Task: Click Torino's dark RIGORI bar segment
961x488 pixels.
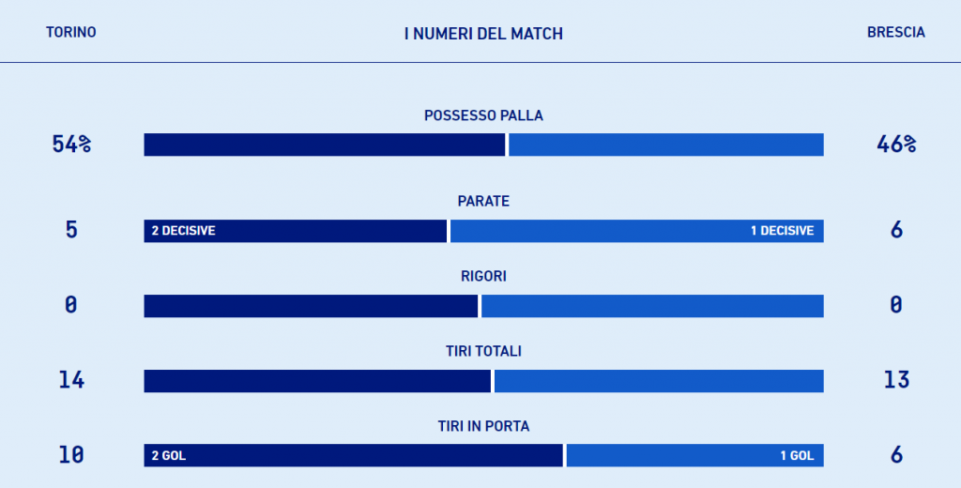Action: pyautogui.click(x=311, y=306)
